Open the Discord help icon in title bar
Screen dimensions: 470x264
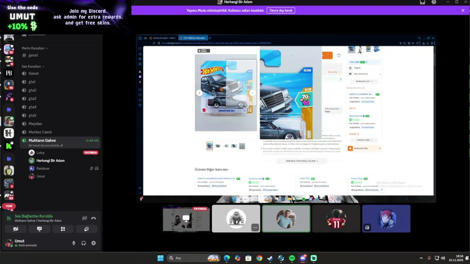[434, 2]
